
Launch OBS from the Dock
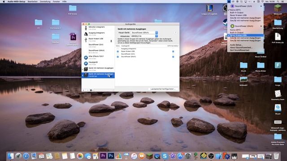tap(211, 156)
